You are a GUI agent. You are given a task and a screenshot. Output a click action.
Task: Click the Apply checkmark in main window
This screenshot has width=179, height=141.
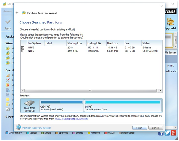pos(8,22)
